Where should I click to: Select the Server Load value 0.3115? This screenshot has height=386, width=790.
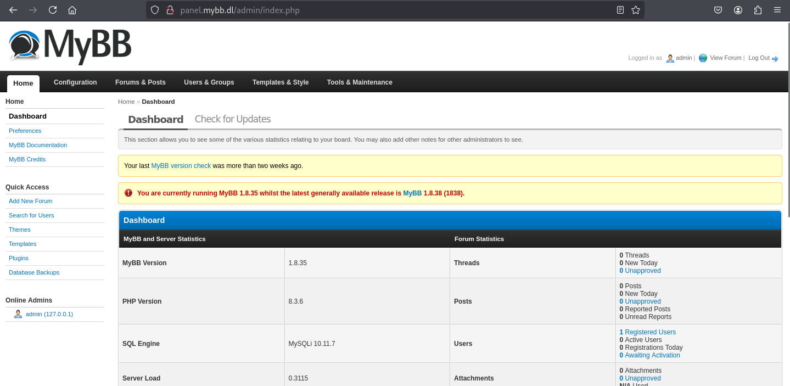tap(298, 378)
